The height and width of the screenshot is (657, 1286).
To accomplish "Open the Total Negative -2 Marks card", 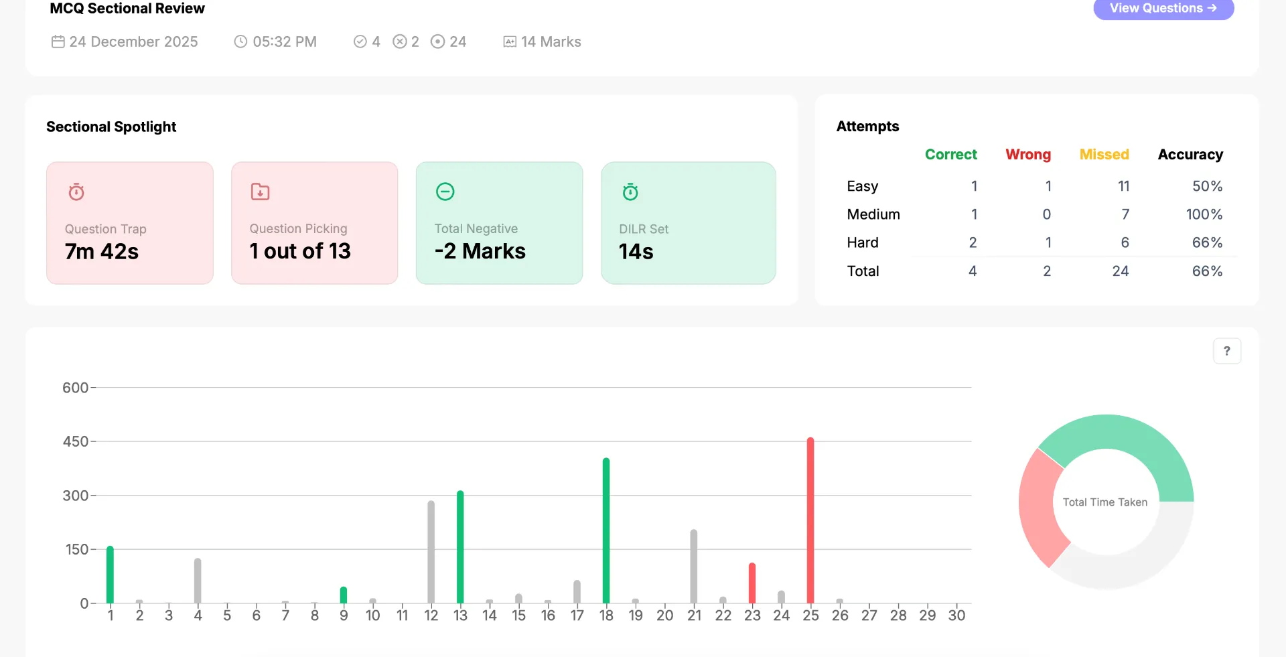I will point(500,223).
